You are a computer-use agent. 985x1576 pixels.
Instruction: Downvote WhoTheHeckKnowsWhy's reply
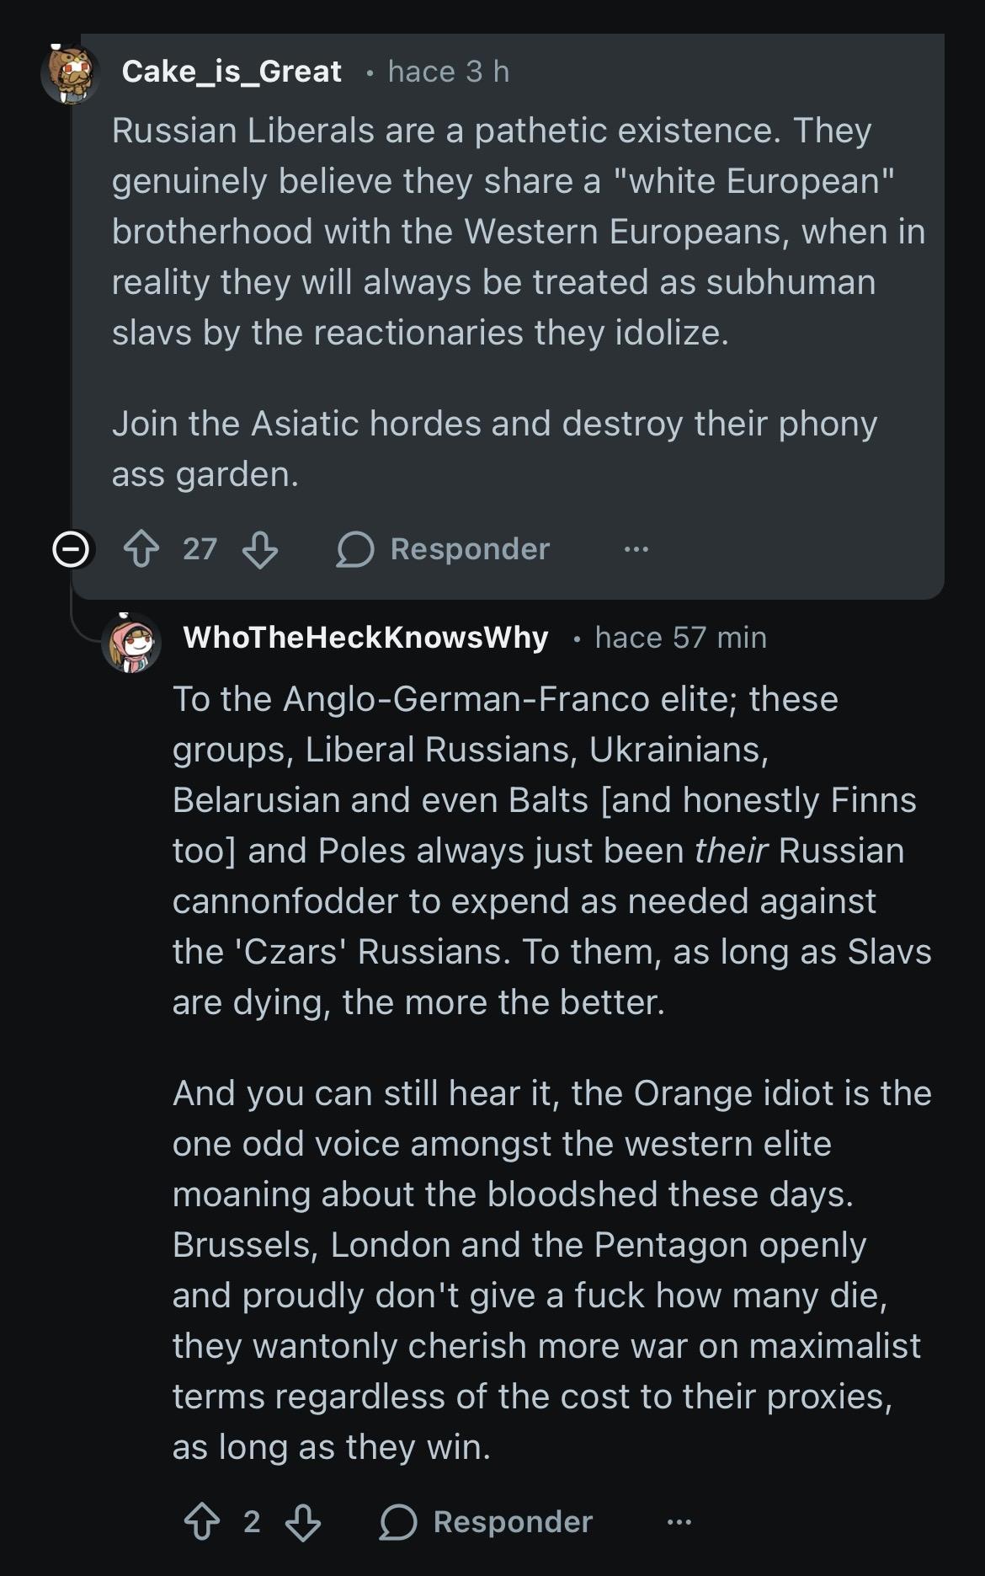tap(303, 1522)
